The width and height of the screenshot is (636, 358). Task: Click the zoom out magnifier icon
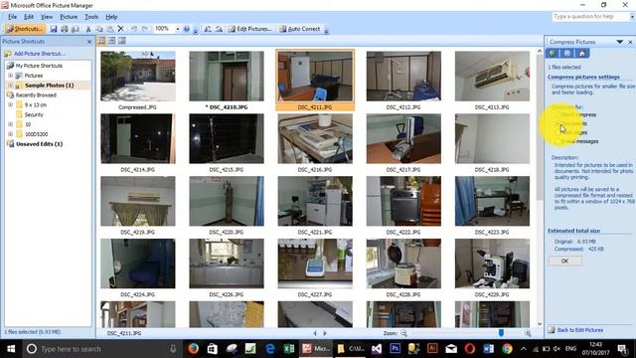coord(403,333)
